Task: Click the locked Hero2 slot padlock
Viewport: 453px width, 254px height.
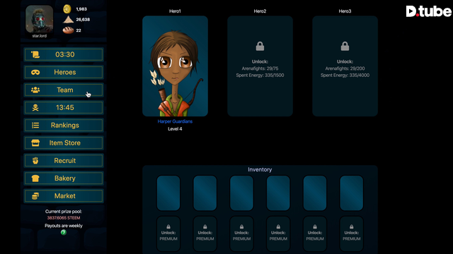Action: pos(260,47)
